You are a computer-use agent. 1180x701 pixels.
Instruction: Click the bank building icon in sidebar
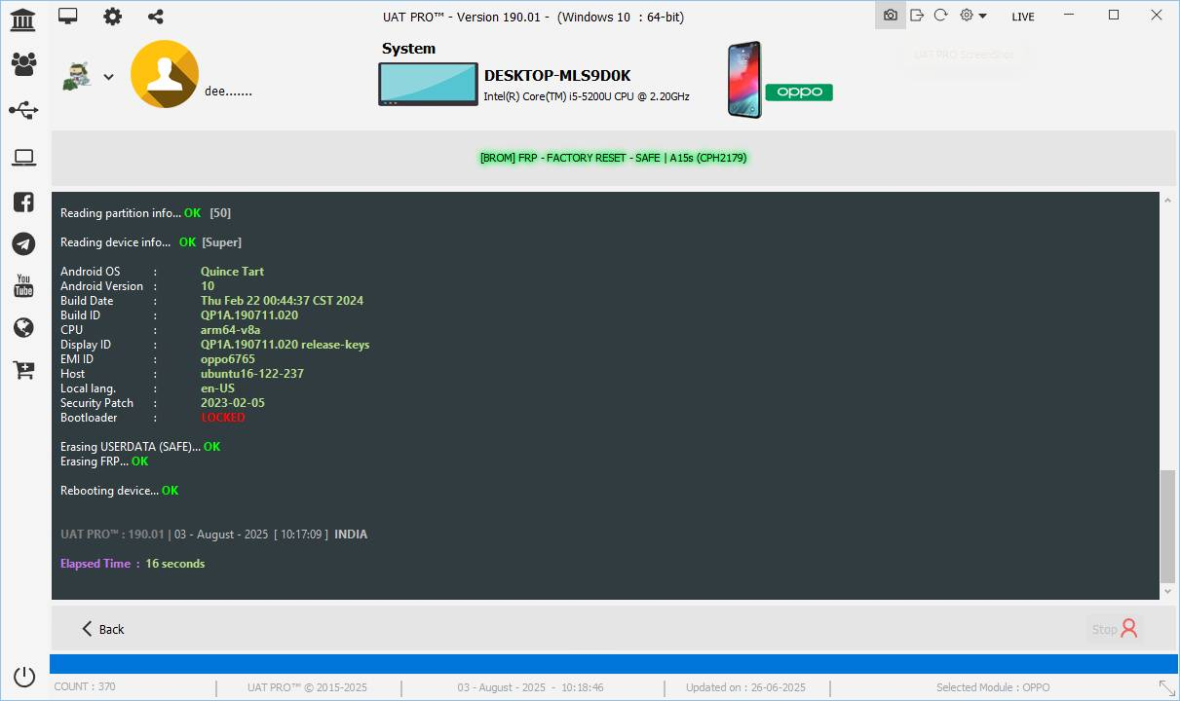click(x=23, y=18)
